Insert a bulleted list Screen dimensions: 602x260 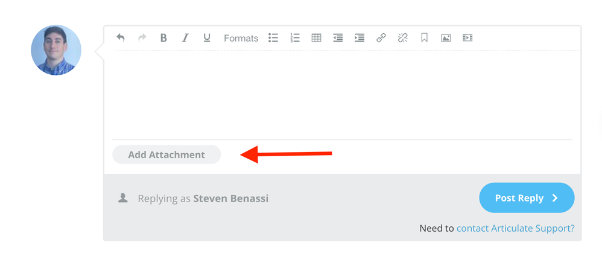273,38
